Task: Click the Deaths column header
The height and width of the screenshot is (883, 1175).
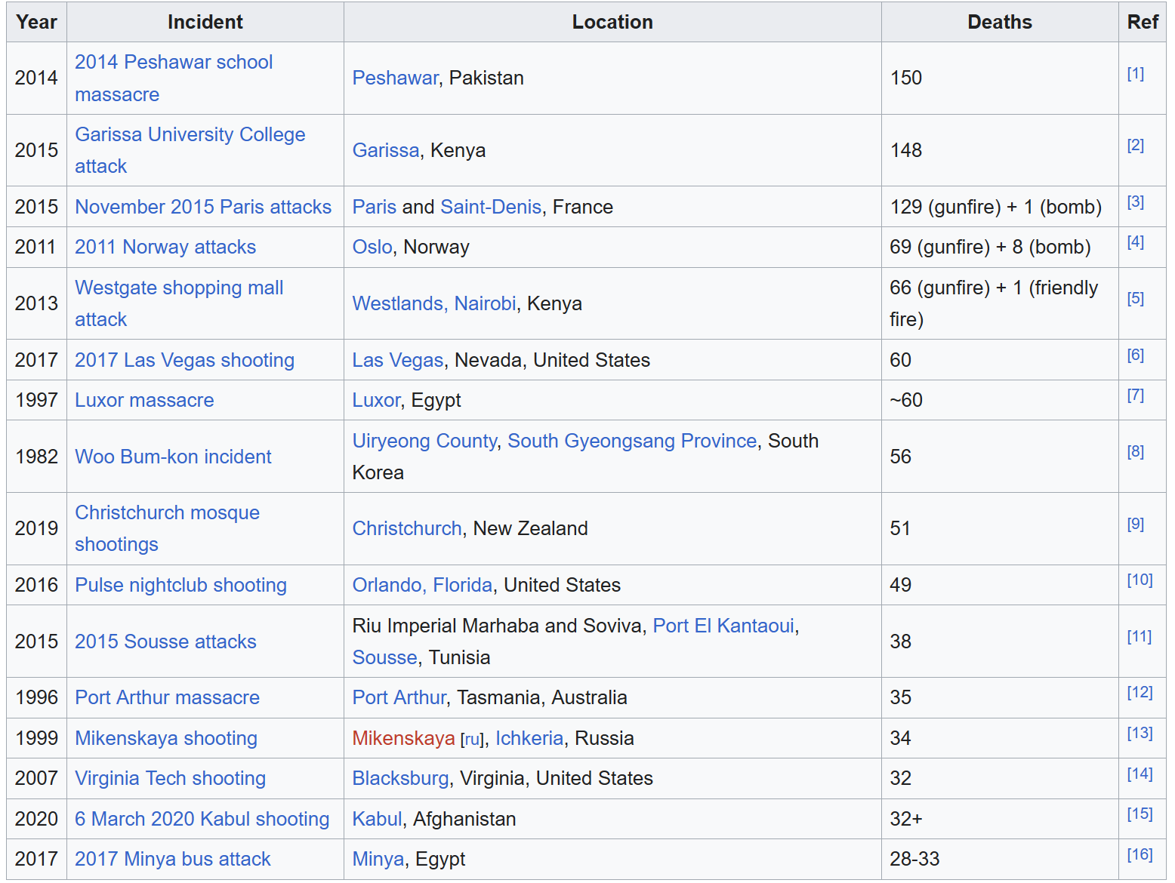Action: pyautogui.click(x=1000, y=22)
